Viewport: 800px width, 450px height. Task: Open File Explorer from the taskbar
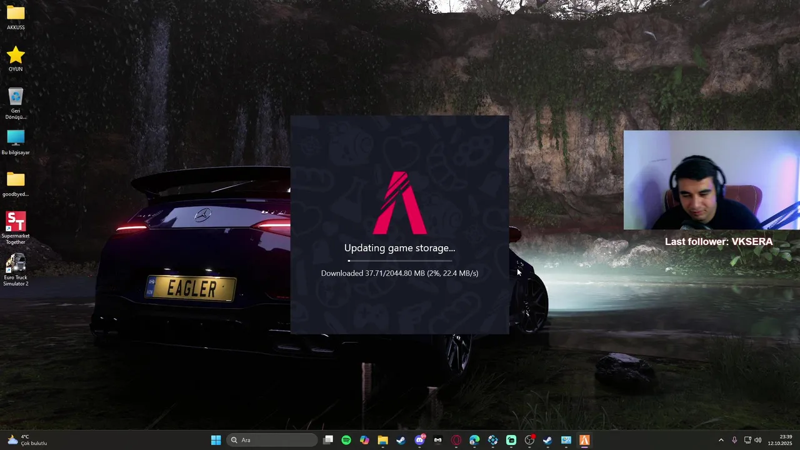click(x=382, y=440)
